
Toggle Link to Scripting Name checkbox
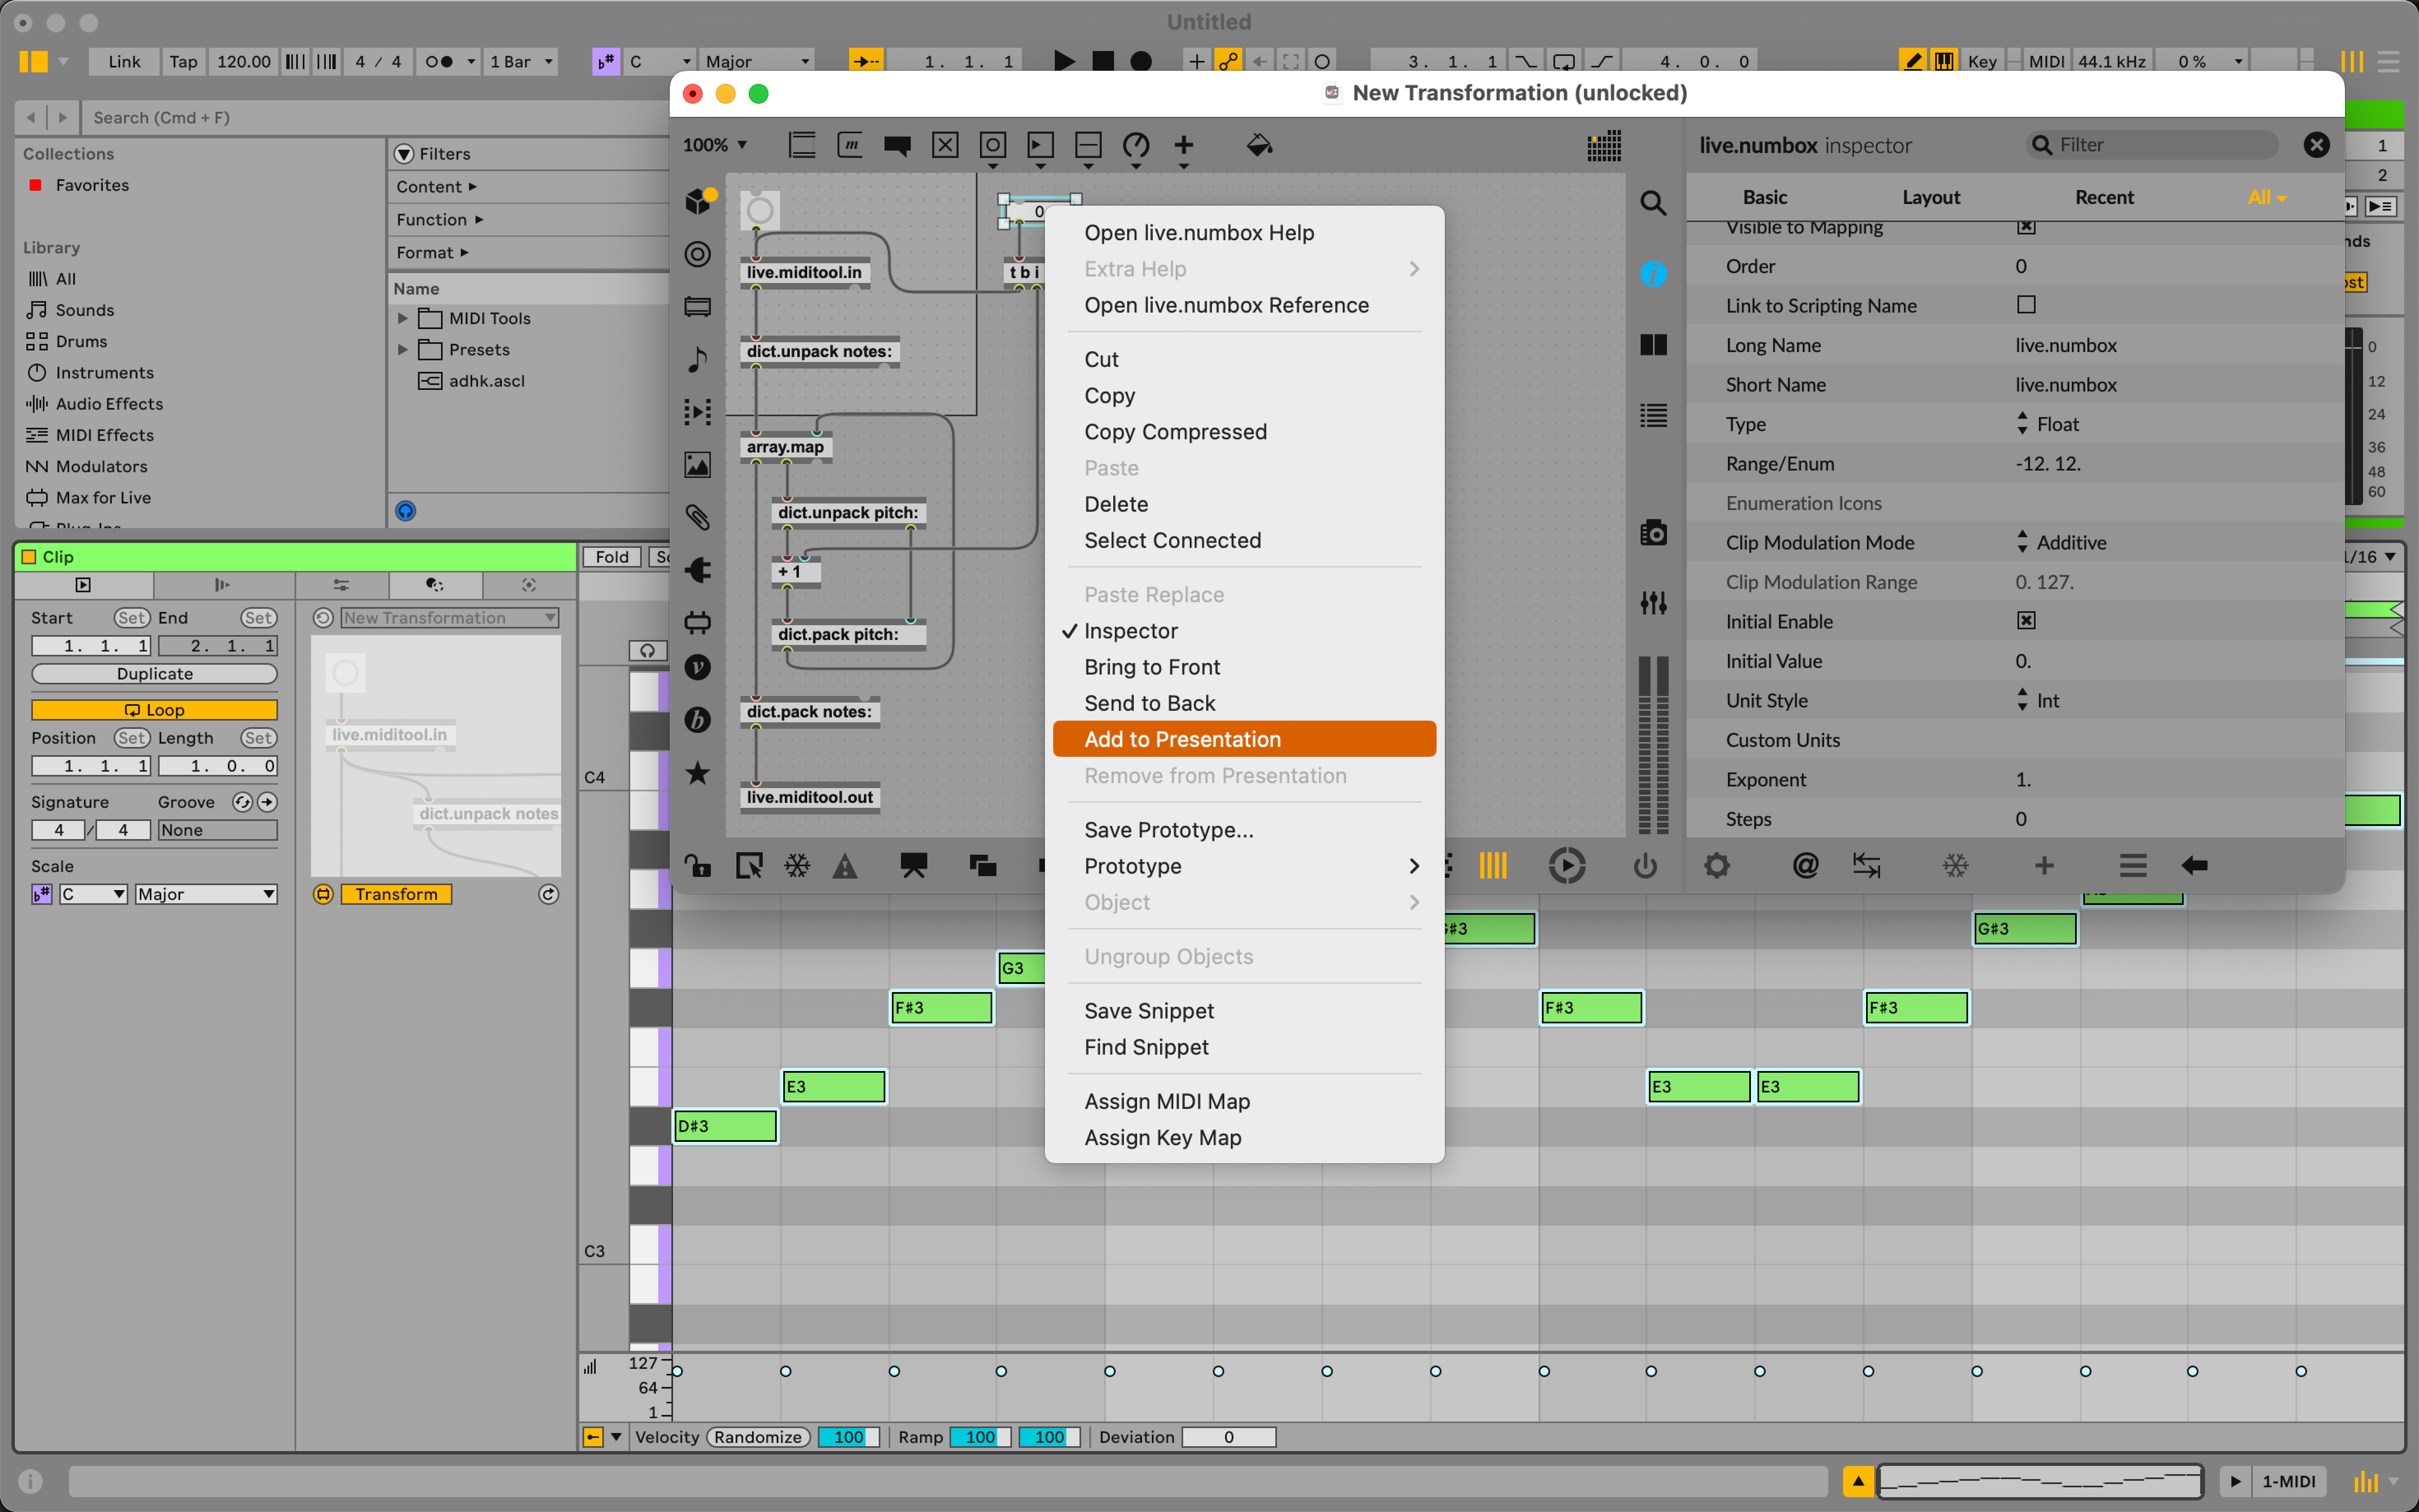[x=2026, y=305]
